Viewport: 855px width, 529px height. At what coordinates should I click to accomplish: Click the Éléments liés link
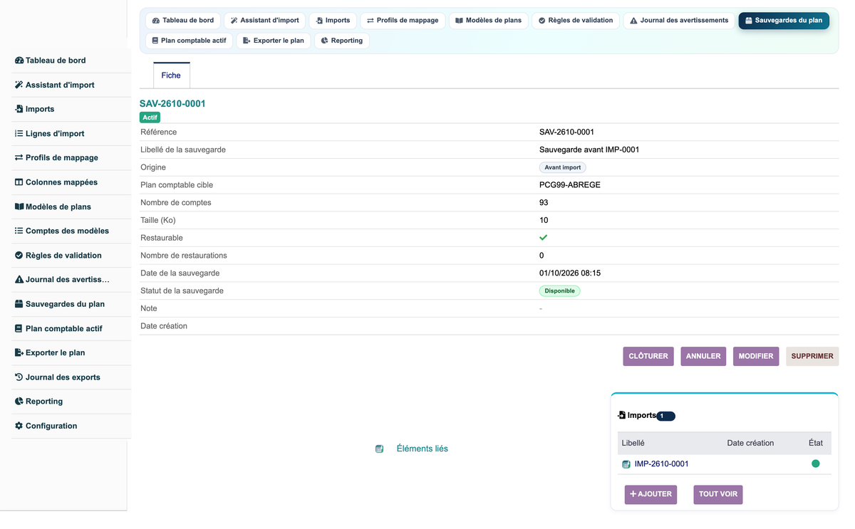click(x=423, y=449)
